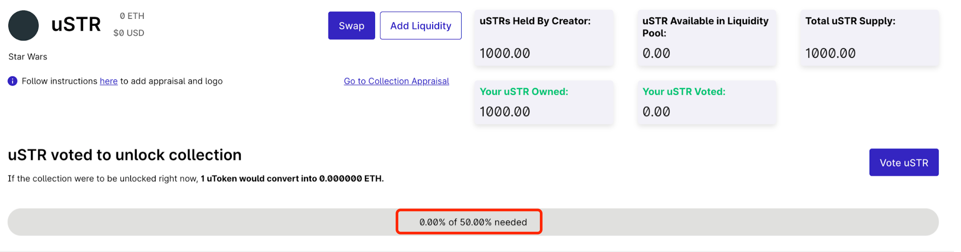The image size is (961, 252).
Task: Open the Go to Collection Appraisal link
Action: point(396,81)
